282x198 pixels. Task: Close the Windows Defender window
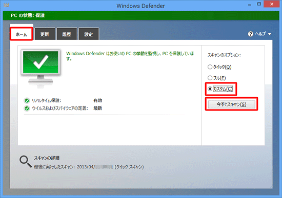pyautogui.click(x=272, y=4)
